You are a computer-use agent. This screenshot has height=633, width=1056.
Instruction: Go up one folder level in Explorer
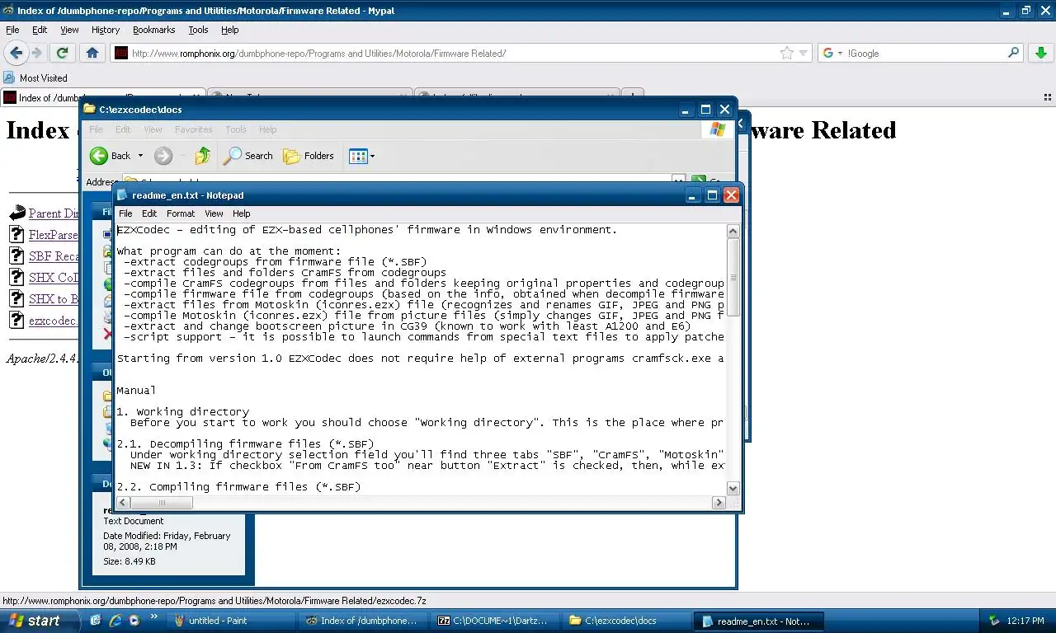point(203,156)
